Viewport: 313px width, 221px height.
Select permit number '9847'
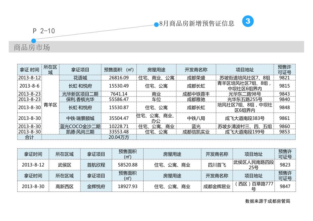[285, 186]
